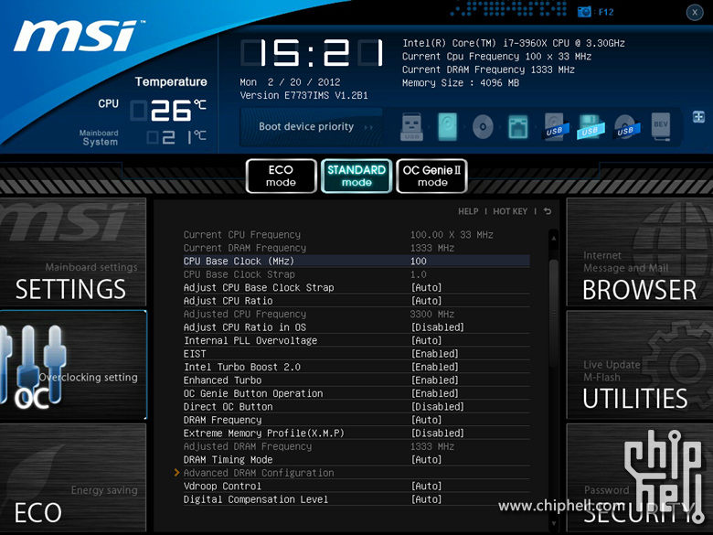713x535 pixels.
Task: Open the ECO energy saving panel
Action: 73,477
